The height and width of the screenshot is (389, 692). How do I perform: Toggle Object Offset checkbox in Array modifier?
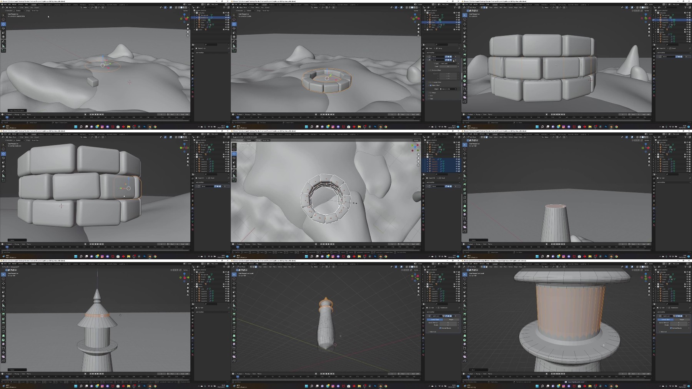(431, 85)
